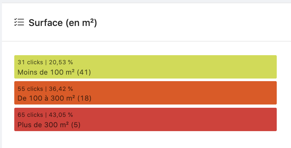Image resolution: width=291 pixels, height=148 pixels.
Task: Click the 36,42 % percentage value
Action: click(x=61, y=89)
